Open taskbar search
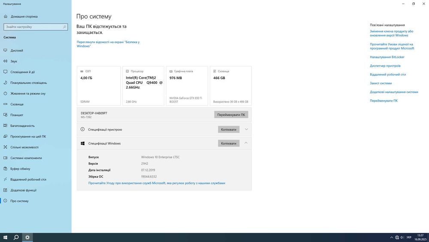The image size is (429, 242). pos(16,237)
